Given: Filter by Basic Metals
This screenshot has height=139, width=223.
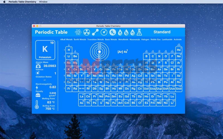Looking at the screenshot, I should [111, 39].
